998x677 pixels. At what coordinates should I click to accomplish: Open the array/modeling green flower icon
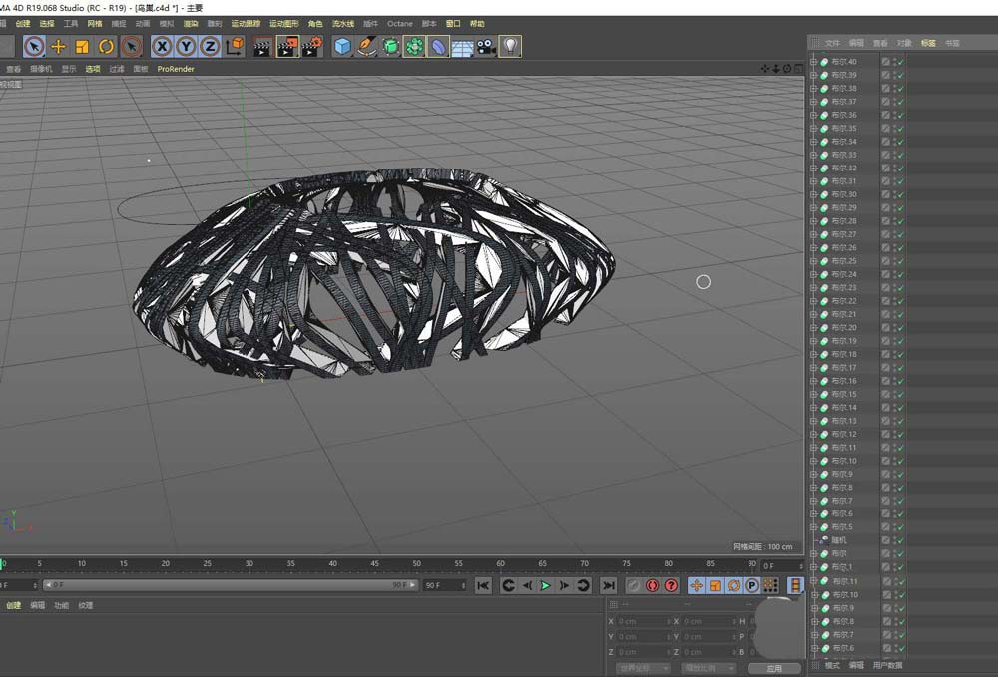[414, 47]
